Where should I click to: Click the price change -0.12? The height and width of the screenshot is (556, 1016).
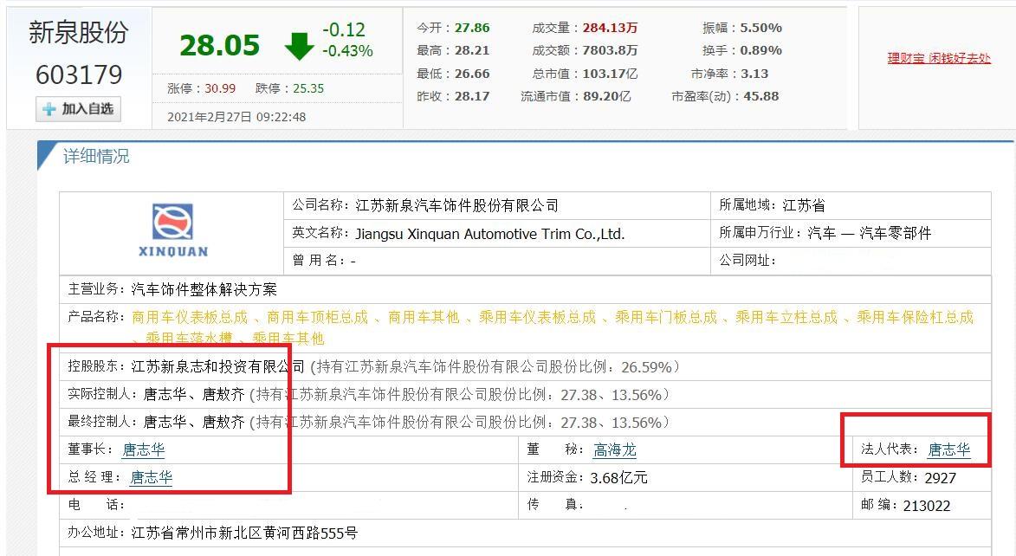(x=344, y=29)
